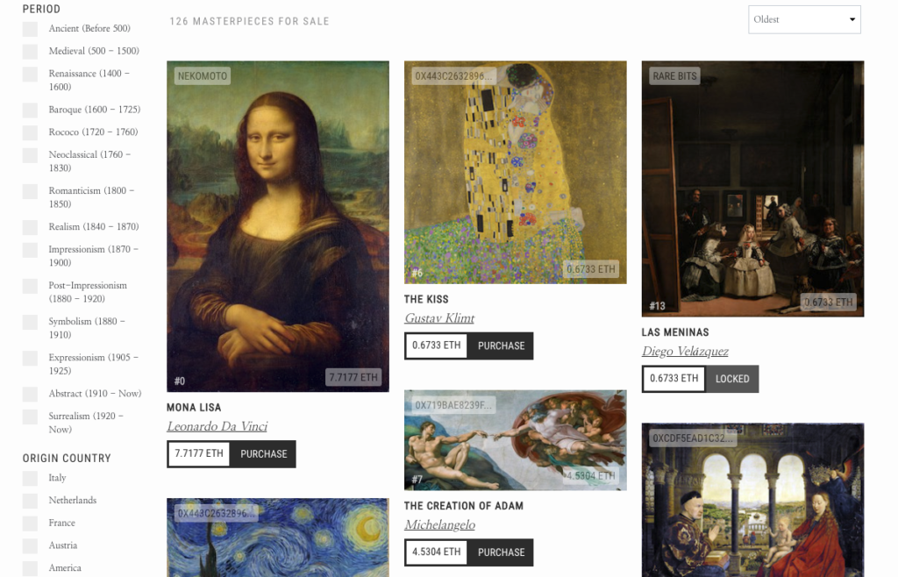
Task: Purchase The Kiss for 0.6733 ETH
Action: point(501,345)
